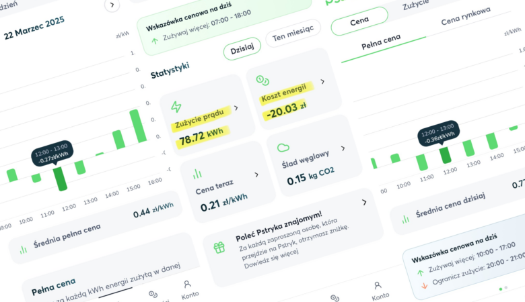Select the Cena rynkowa tab
Screen dimensions: 525x302
point(466,16)
